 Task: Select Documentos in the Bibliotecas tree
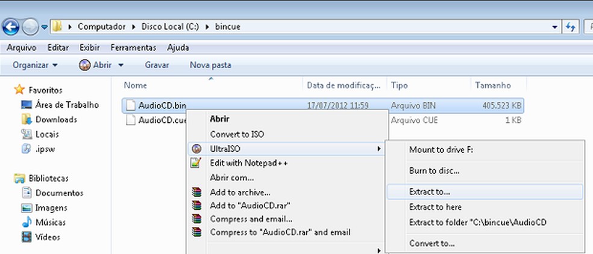(59, 193)
